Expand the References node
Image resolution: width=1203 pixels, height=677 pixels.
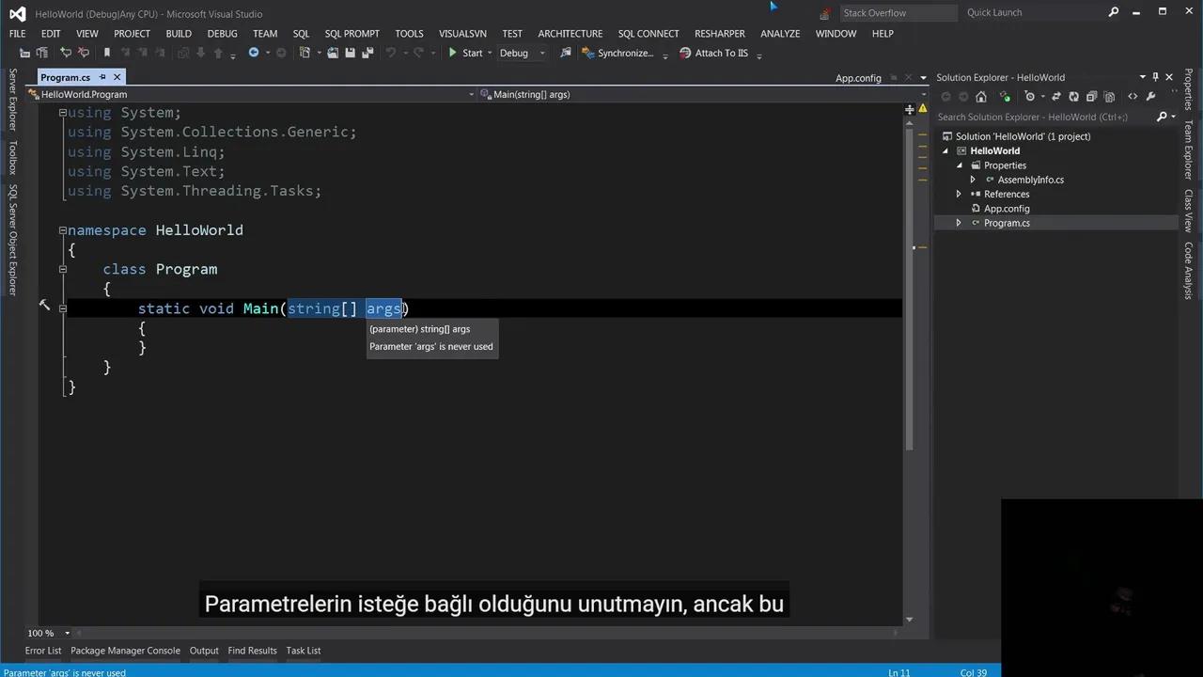click(x=959, y=194)
